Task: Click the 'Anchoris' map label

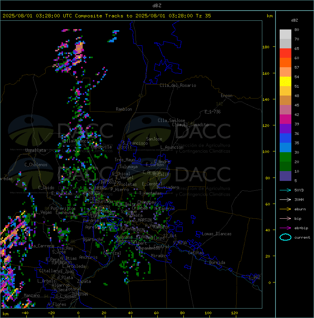Action: pyautogui.click(x=88, y=257)
